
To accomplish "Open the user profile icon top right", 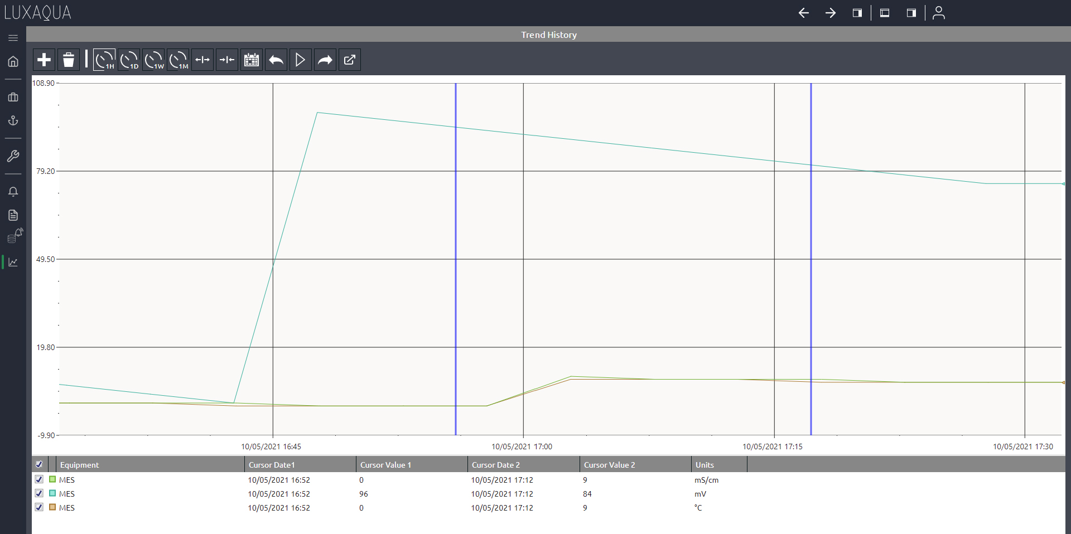I will 939,13.
